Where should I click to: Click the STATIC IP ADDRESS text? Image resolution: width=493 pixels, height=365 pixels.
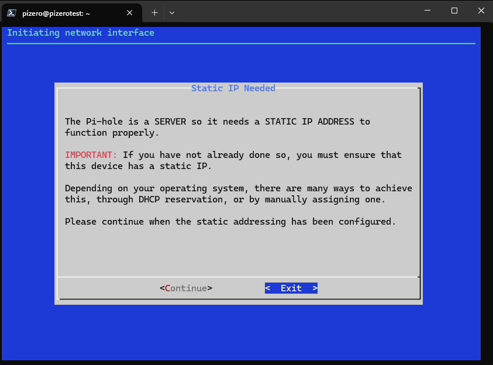[309, 122]
